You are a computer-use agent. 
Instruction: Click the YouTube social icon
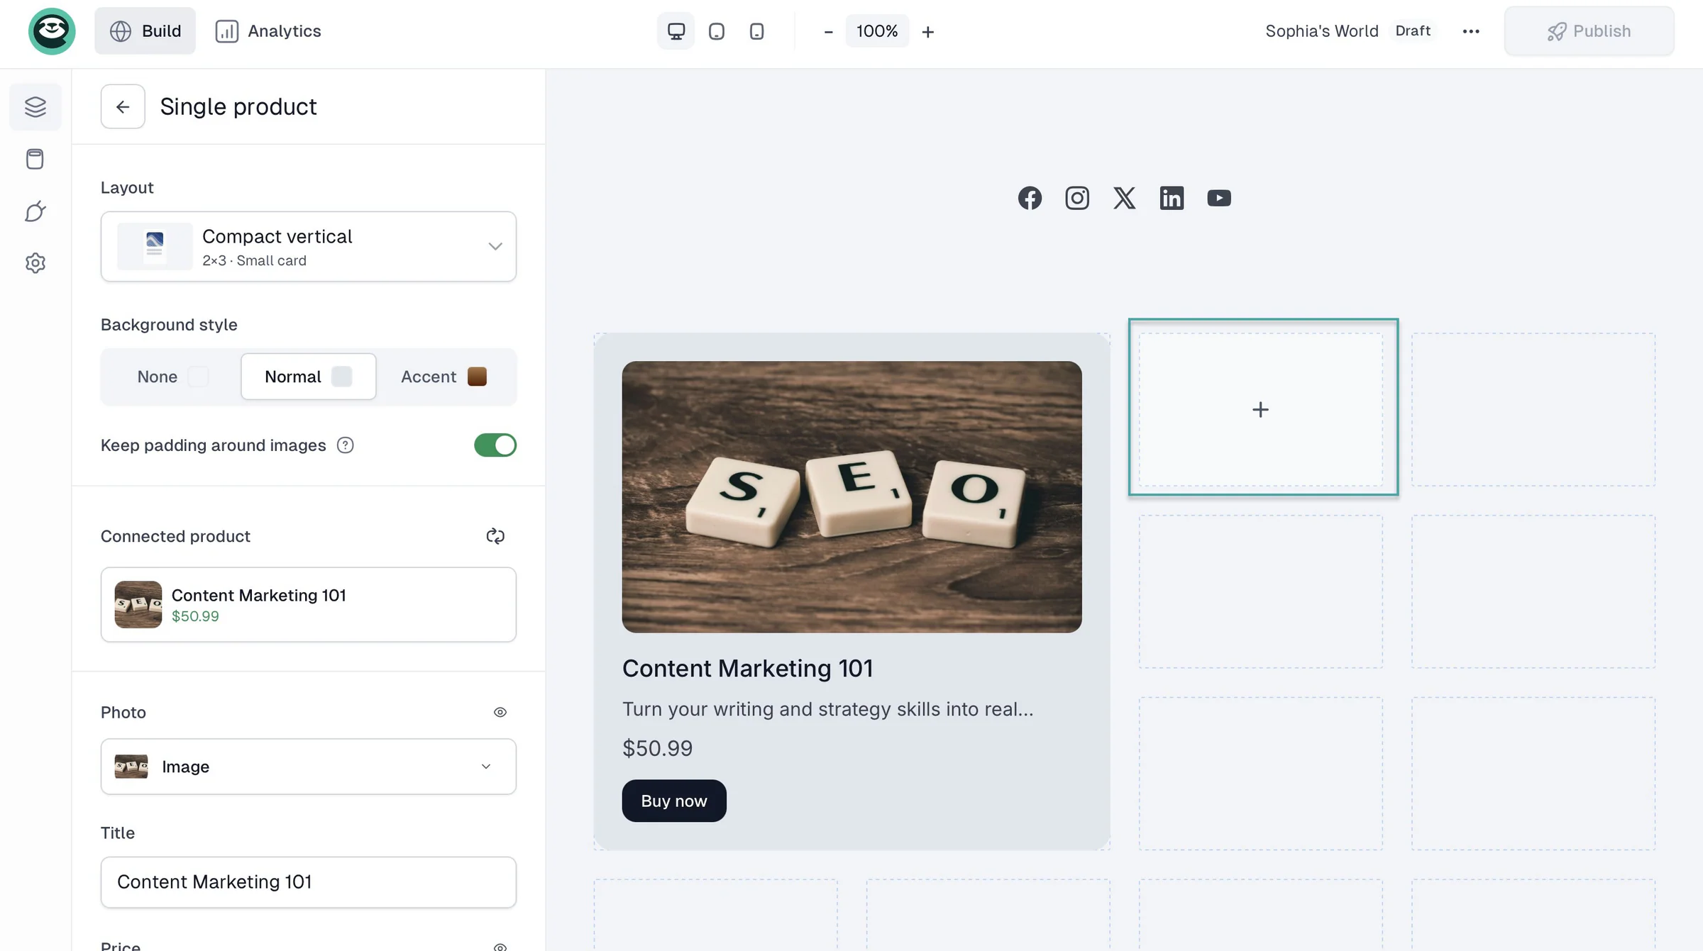point(1219,198)
